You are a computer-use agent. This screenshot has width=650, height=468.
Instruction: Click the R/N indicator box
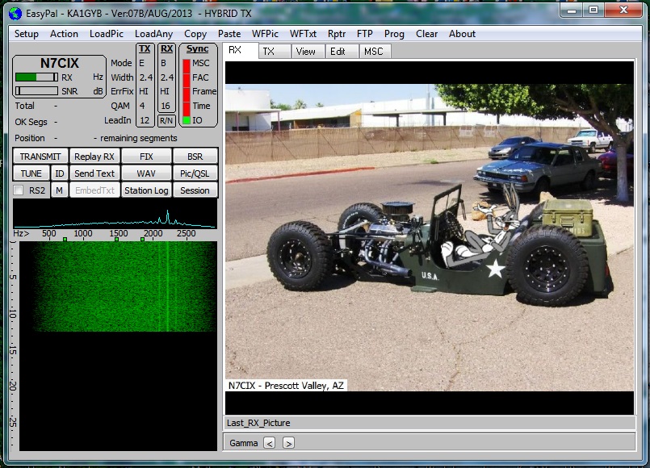(x=166, y=120)
